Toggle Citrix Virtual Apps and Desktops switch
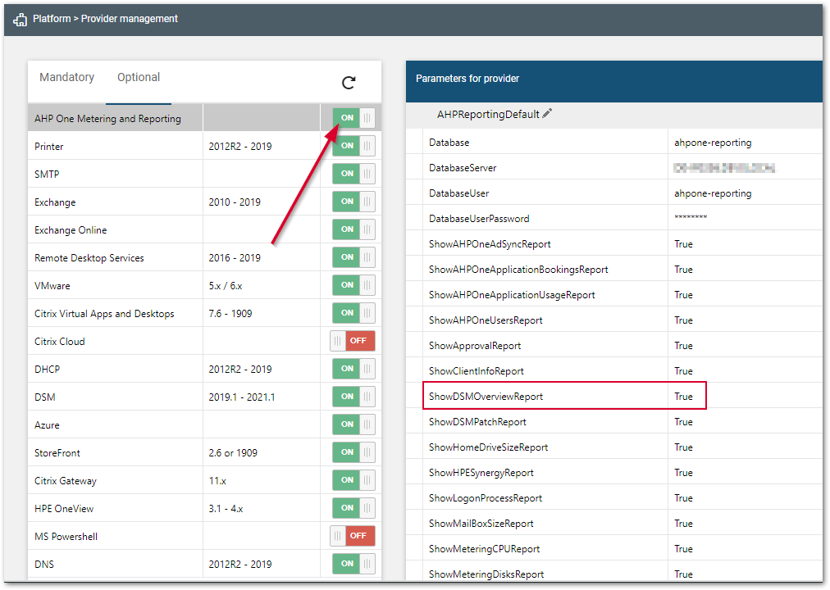Image resolution: width=830 pixels, height=590 pixels. [x=353, y=313]
